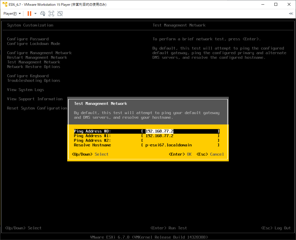Click the VMware ESXi 6.7.0 build text
Screen dimensions: 296x240
pyautogui.click(x=149, y=237)
